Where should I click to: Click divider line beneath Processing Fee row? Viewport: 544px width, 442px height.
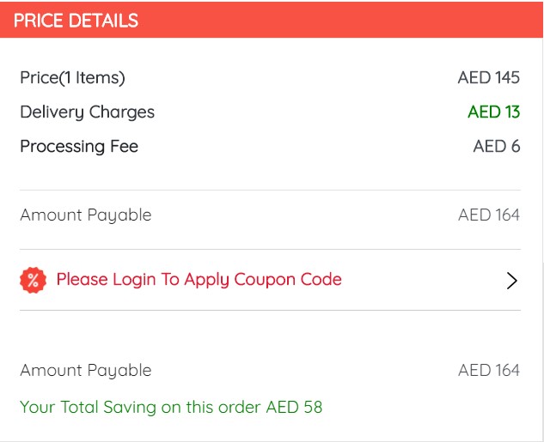(270, 190)
